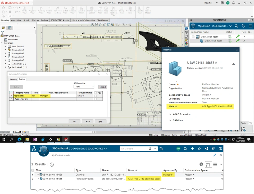The width and height of the screenshot is (254, 194).
Task: Click the share arrow icon in 3DDashboard
Action: pos(199,149)
